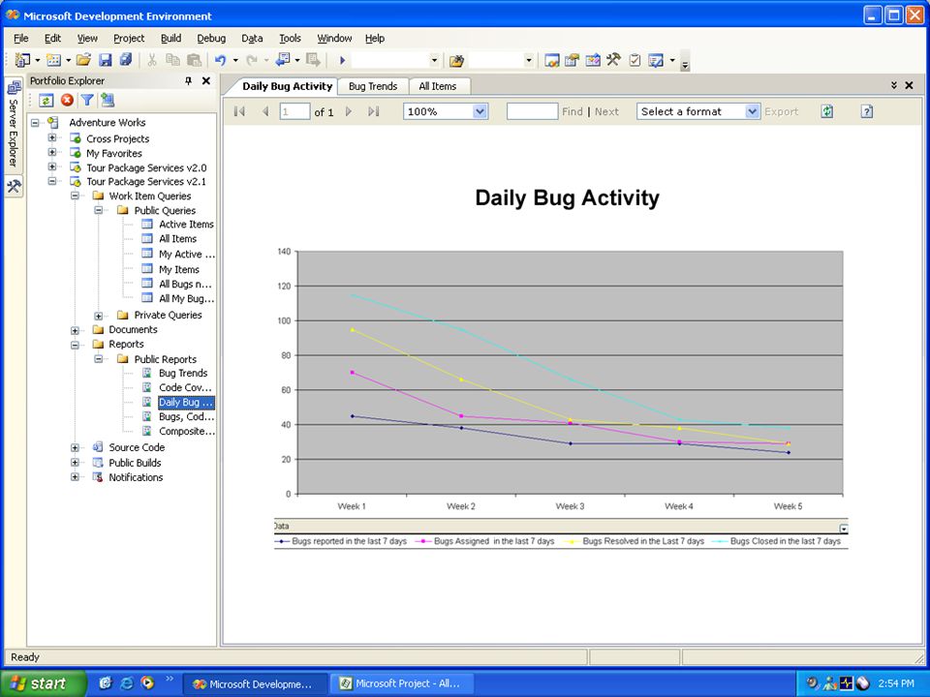
Task: Open the Active Items query
Action: coord(186,224)
